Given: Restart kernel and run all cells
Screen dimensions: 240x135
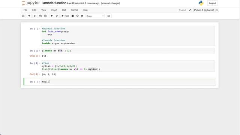Looking at the screenshot, I should pyautogui.click(x=82, y=16).
